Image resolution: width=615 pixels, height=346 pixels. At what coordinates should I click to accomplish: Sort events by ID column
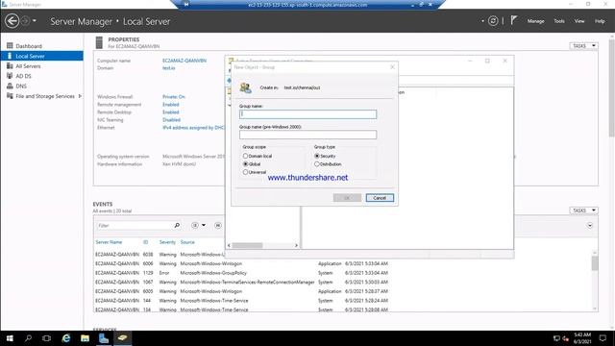pos(145,242)
